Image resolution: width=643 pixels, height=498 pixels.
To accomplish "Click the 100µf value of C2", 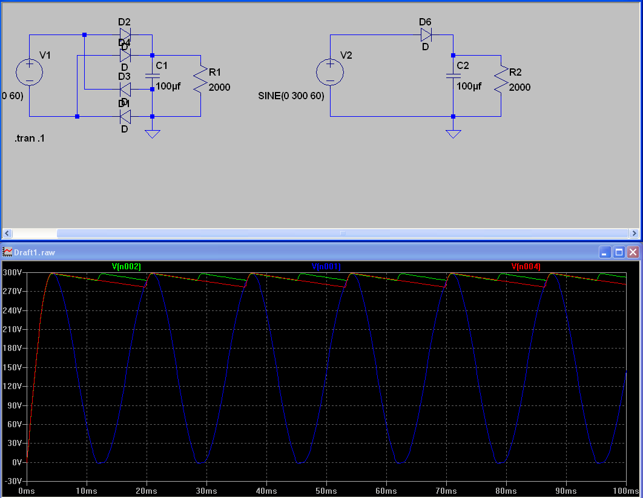I will point(469,86).
